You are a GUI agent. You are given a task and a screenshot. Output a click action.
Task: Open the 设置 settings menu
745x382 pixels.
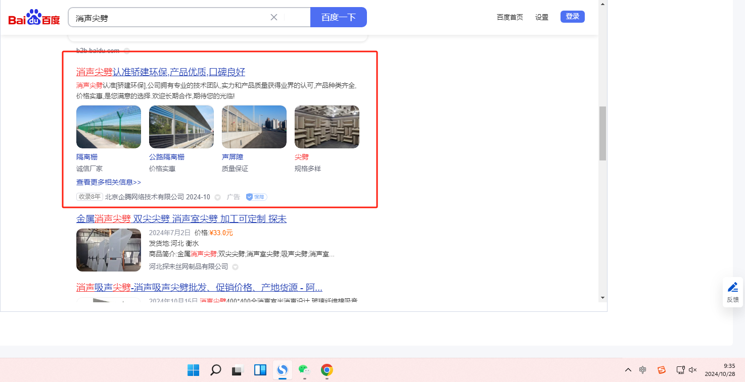(542, 17)
